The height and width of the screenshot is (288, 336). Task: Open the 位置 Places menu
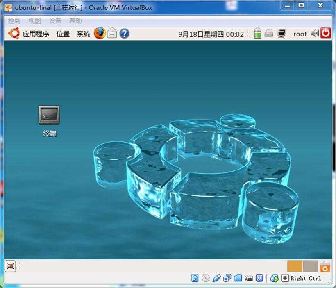(63, 34)
